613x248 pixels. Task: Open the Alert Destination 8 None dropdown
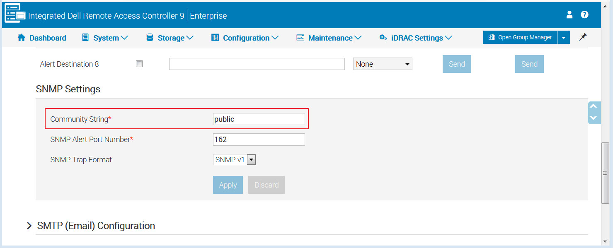pos(382,64)
